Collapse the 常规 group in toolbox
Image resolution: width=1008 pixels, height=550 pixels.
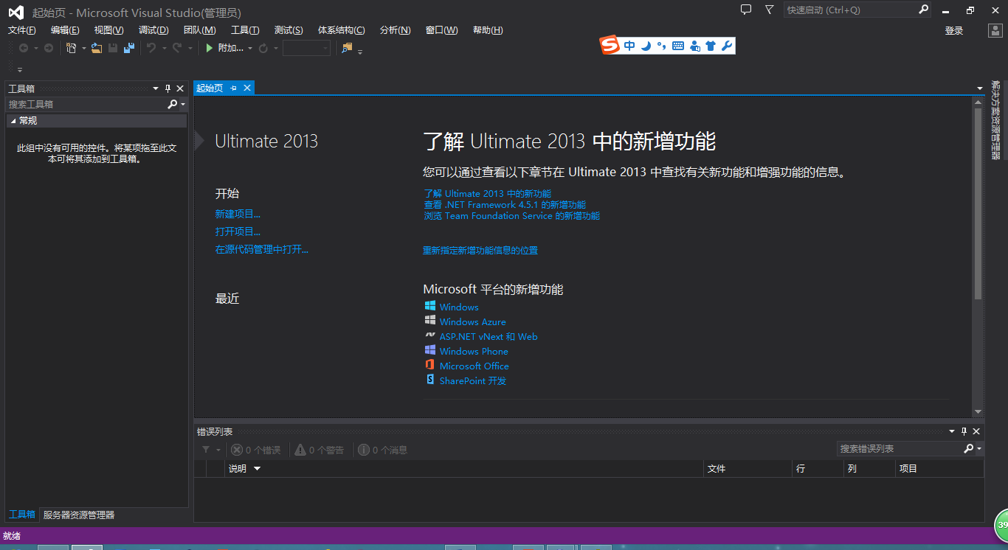(x=13, y=120)
